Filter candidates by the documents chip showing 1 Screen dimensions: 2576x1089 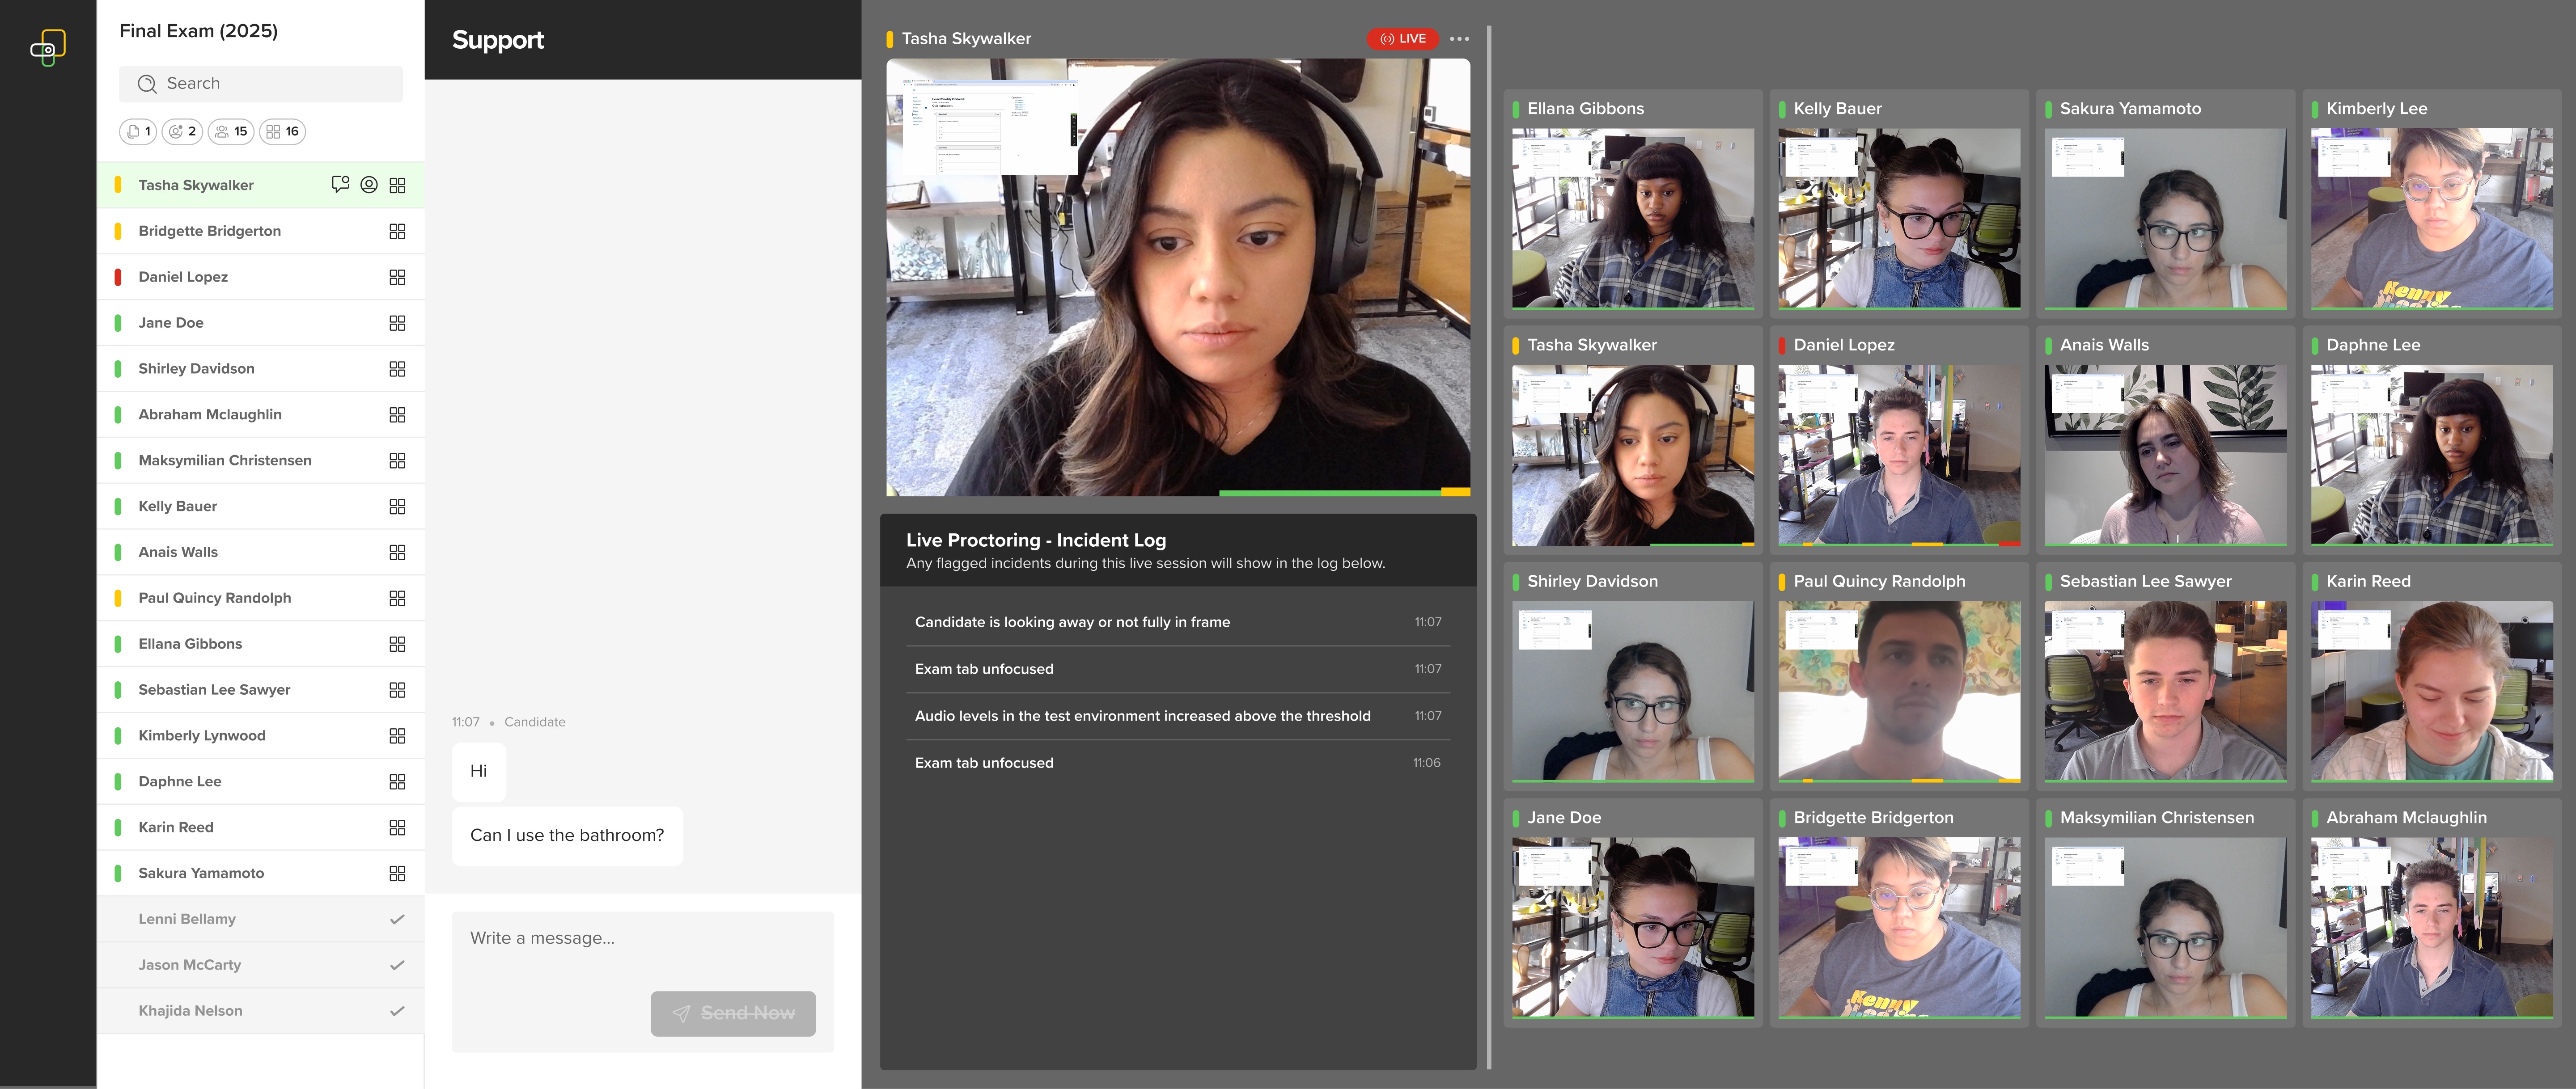tap(138, 131)
